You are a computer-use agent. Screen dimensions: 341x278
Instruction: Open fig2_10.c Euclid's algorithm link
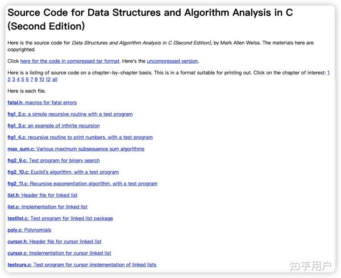pyautogui.click(x=63, y=172)
